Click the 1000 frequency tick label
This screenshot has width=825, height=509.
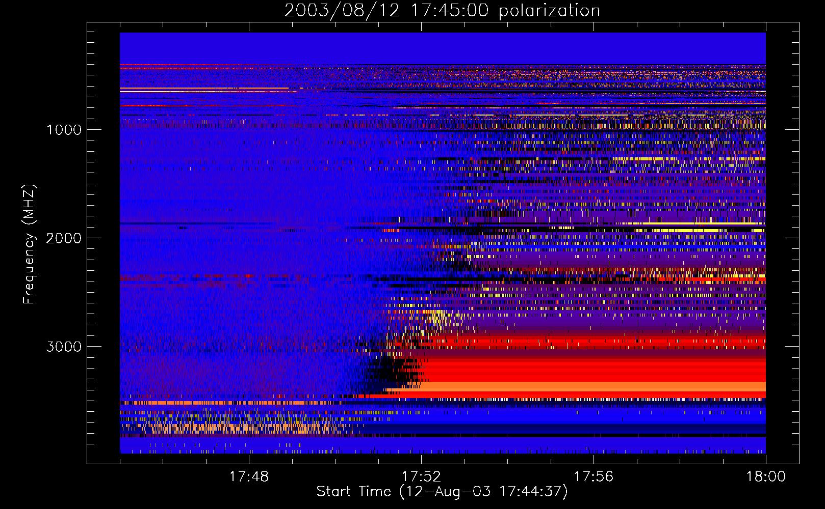point(64,130)
